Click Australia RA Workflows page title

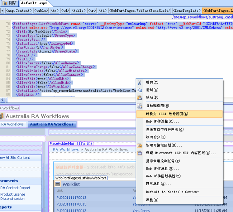click(37, 116)
